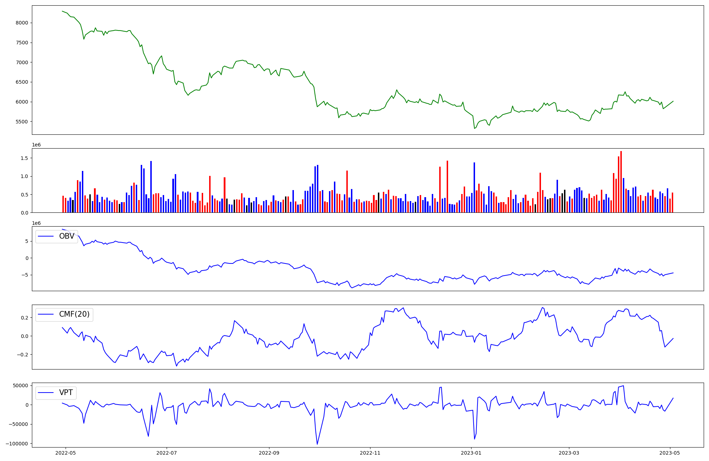Click the 2023-01 x-axis date label

click(x=471, y=453)
